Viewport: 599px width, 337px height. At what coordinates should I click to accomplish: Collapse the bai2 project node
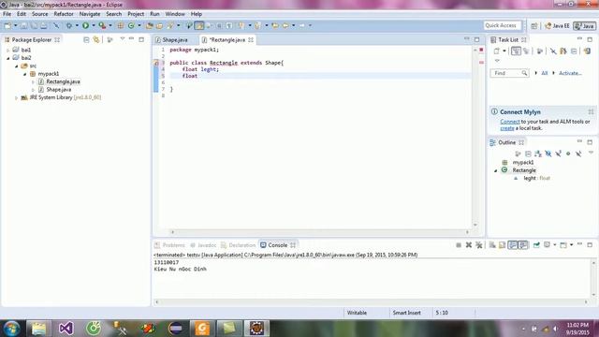click(8, 58)
